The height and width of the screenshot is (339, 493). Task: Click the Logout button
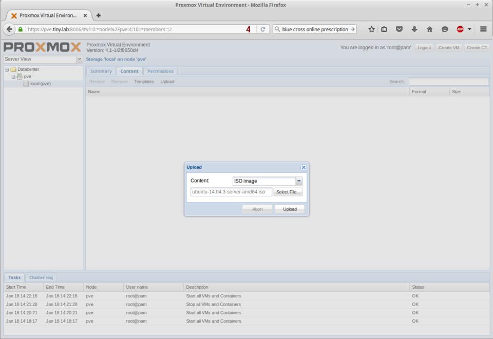424,48
